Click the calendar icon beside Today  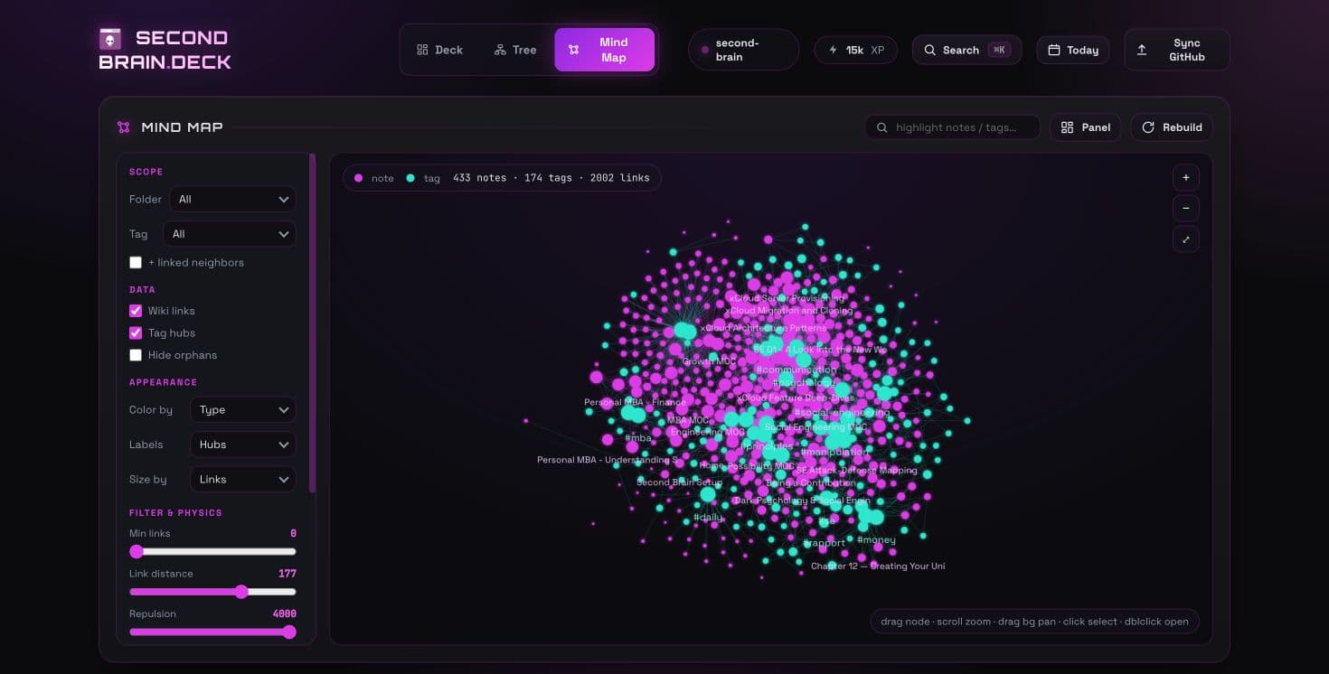point(1053,50)
